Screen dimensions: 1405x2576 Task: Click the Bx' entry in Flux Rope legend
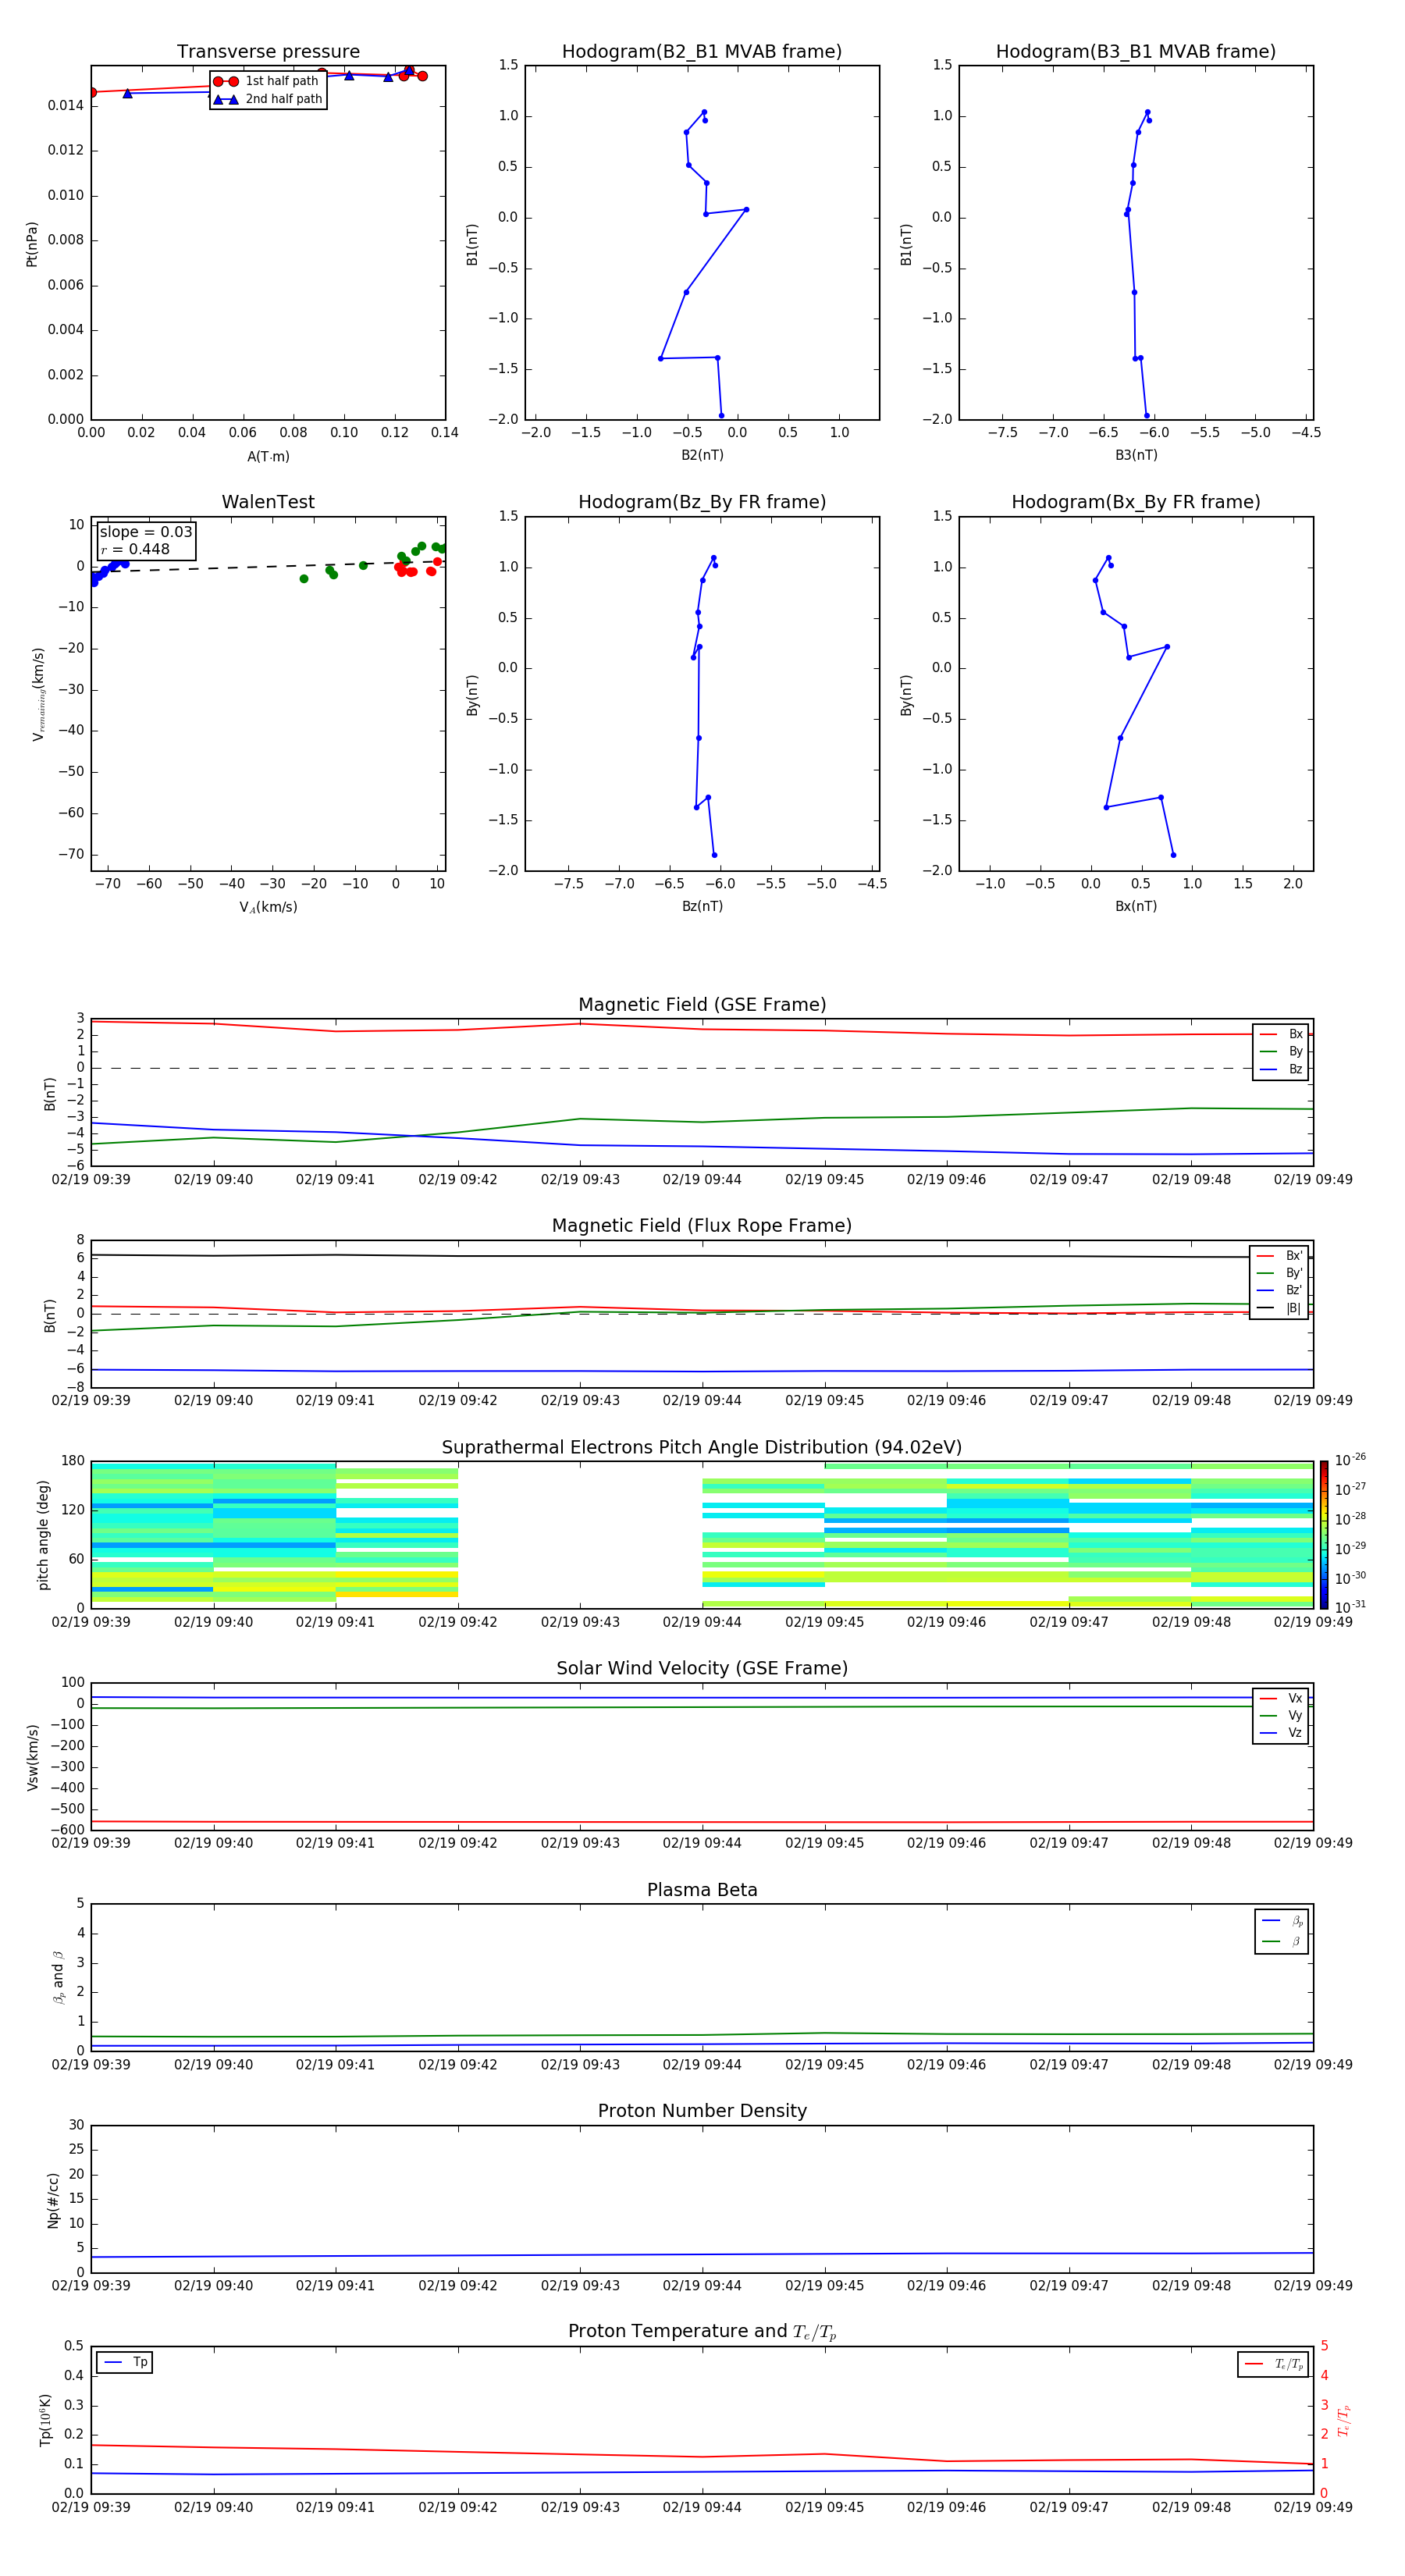pos(1279,1256)
